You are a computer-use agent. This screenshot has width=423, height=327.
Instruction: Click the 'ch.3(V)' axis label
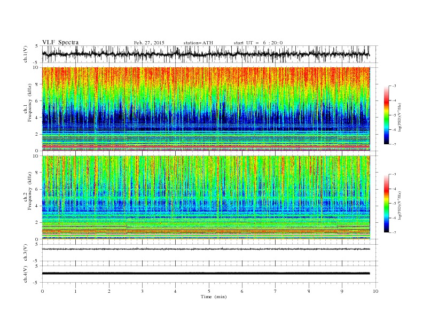coord(26,253)
